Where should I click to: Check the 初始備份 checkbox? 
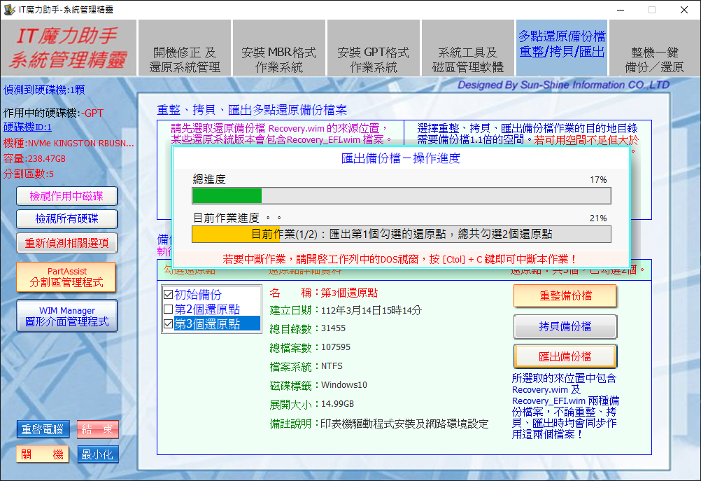[x=168, y=295]
